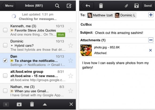Open the Menu button
155x110 pixels.
[9, 6]
